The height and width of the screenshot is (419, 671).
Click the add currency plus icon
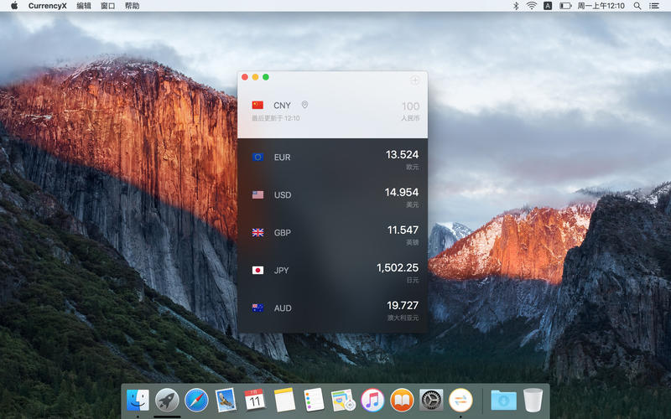click(x=415, y=80)
